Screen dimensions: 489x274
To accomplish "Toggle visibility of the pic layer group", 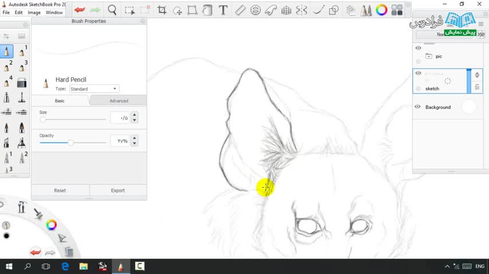I will 418,49.
